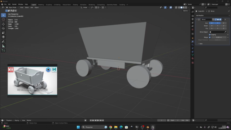
Task: Open the Options dropdown in viewport
Action: 186,11
